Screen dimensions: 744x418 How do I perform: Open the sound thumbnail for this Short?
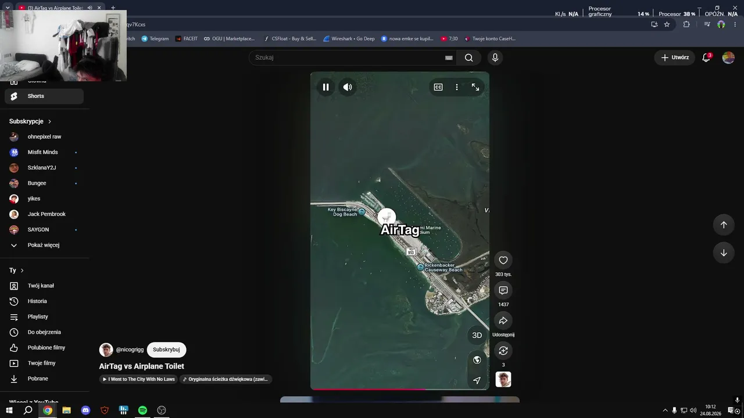[x=503, y=379]
